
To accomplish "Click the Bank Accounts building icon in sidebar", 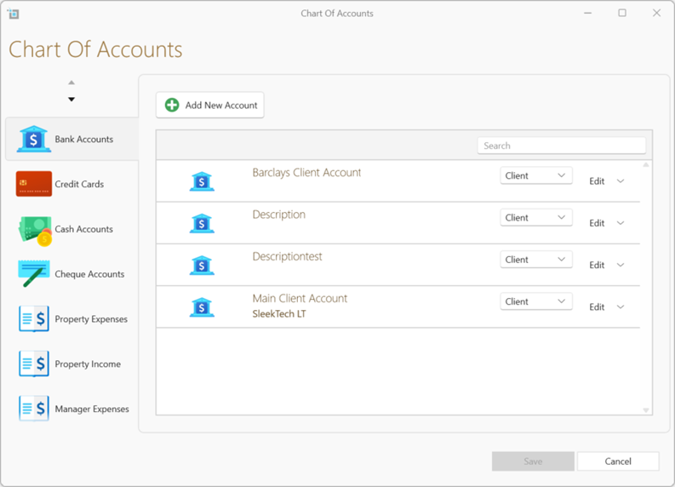I will 34,140.
